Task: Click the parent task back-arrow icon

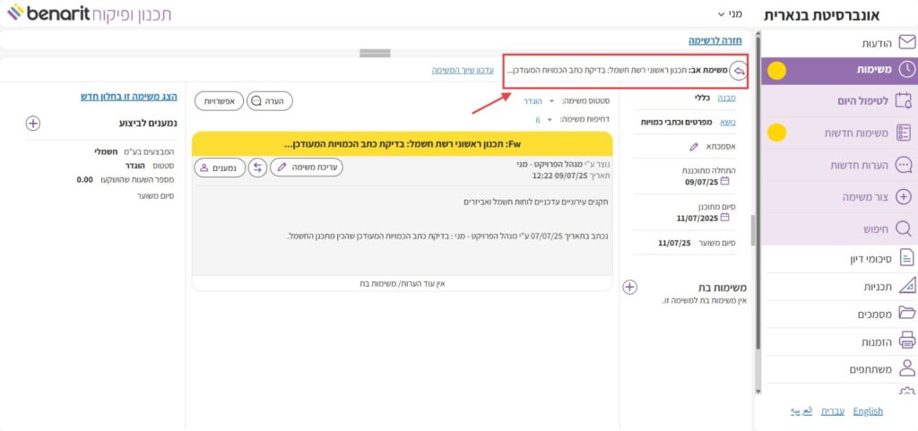Action: (x=738, y=70)
